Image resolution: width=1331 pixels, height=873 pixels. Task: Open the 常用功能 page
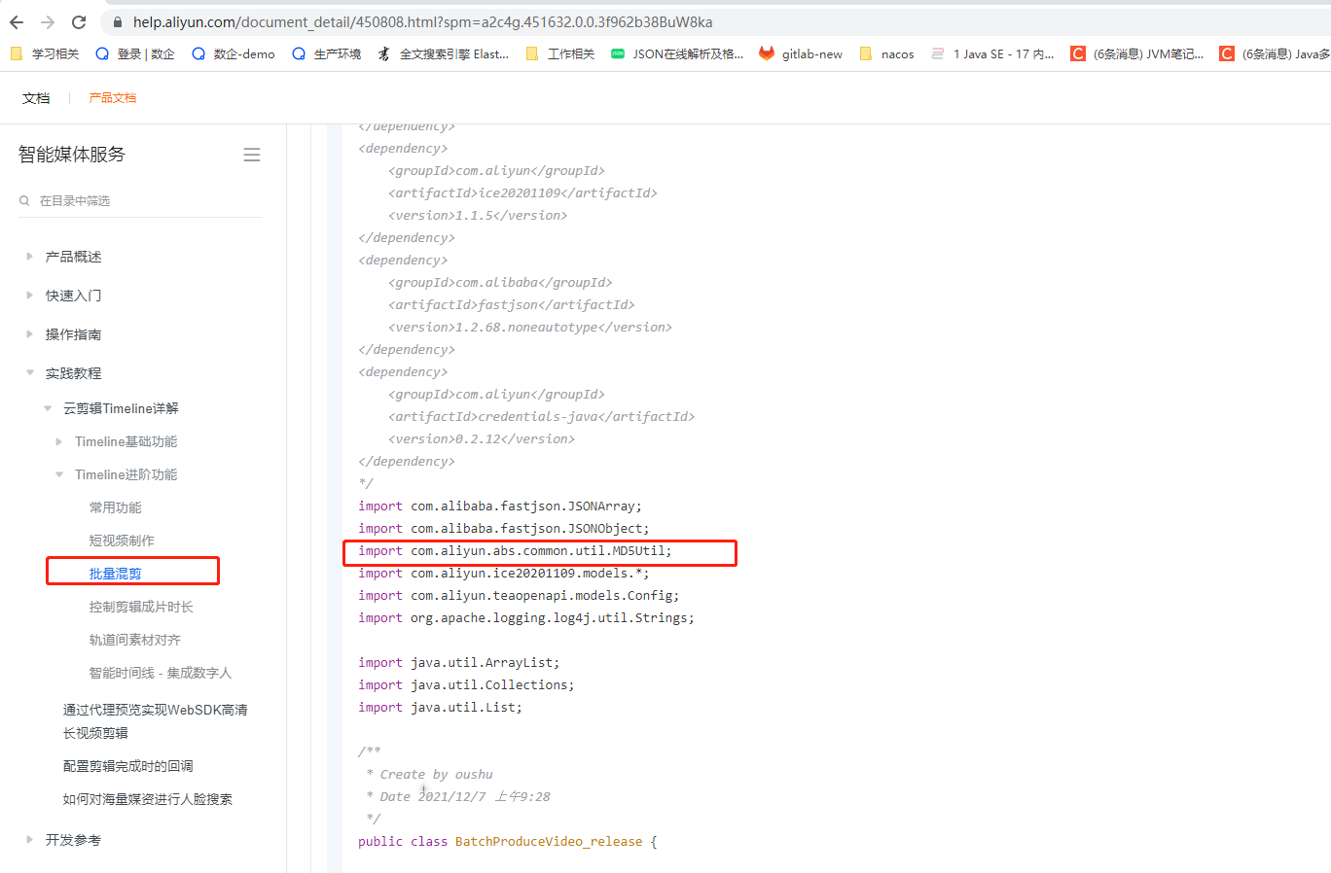(x=115, y=507)
